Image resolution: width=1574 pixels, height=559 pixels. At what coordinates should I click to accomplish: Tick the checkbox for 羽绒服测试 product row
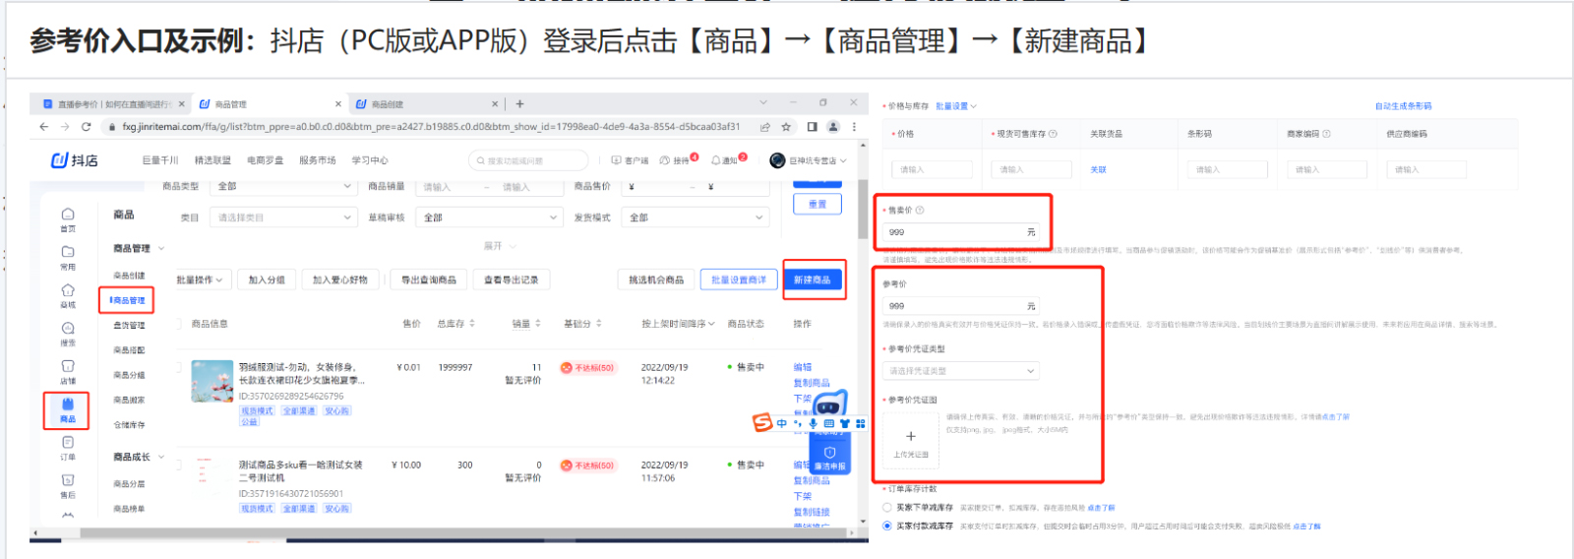(178, 367)
